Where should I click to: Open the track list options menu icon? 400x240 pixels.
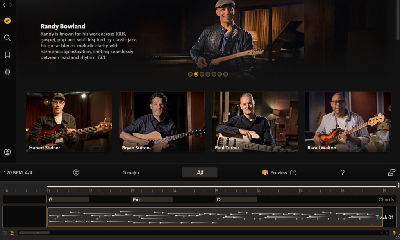(5, 233)
